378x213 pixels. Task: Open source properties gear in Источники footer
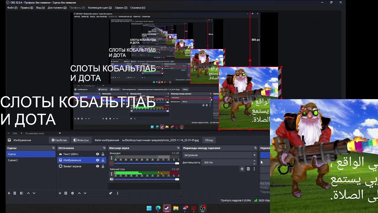72,193
